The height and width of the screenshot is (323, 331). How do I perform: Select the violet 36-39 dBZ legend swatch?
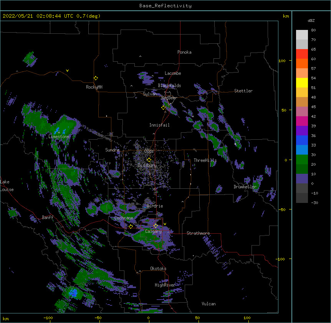tap(302, 131)
